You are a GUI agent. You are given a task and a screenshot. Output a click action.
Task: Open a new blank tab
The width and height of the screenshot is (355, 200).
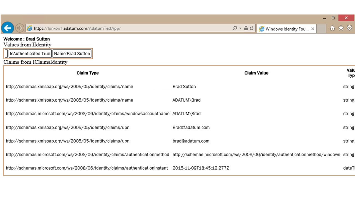click(x=321, y=29)
